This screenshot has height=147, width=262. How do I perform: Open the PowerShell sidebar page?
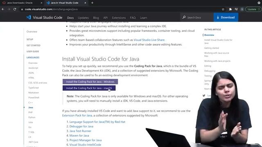pos(34,98)
